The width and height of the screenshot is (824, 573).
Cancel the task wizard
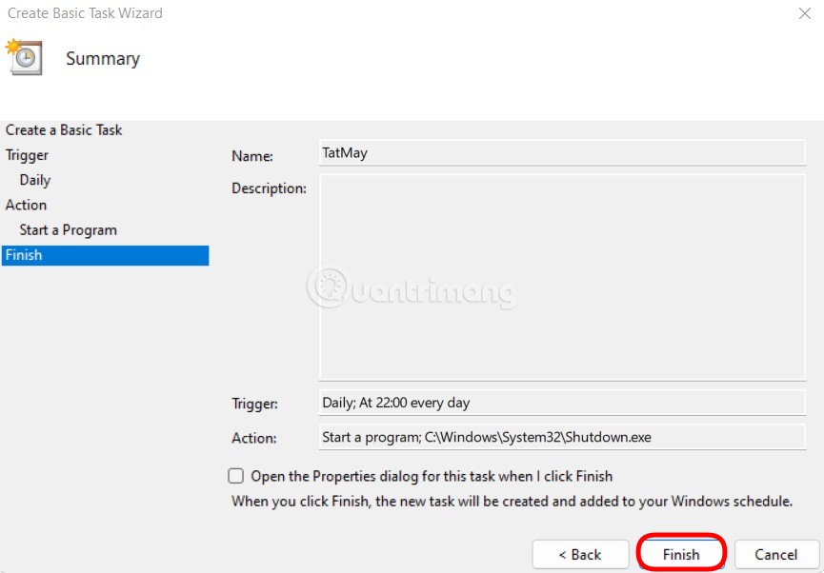[x=776, y=555]
